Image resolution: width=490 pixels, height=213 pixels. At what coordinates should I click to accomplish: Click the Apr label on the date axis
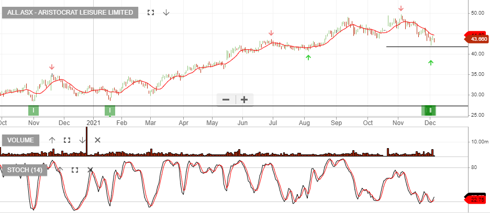pos(184,123)
